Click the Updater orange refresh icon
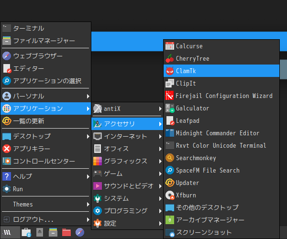 pyautogui.click(x=170, y=183)
